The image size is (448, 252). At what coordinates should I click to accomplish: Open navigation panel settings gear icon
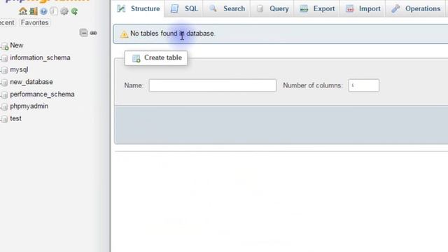tap(64, 11)
